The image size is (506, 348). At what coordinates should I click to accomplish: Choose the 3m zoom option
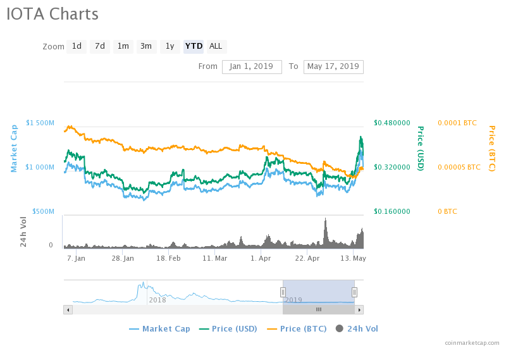tap(146, 46)
